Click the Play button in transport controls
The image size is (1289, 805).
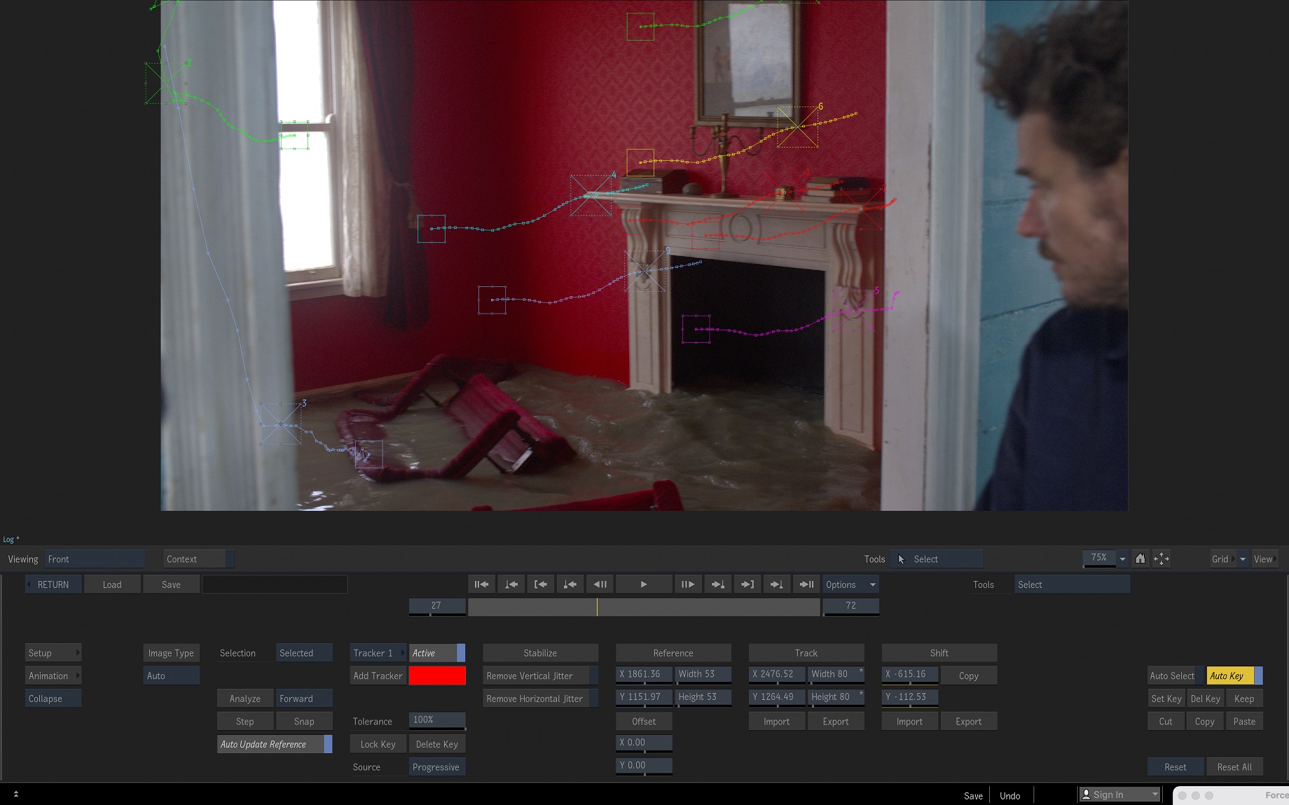(x=643, y=584)
